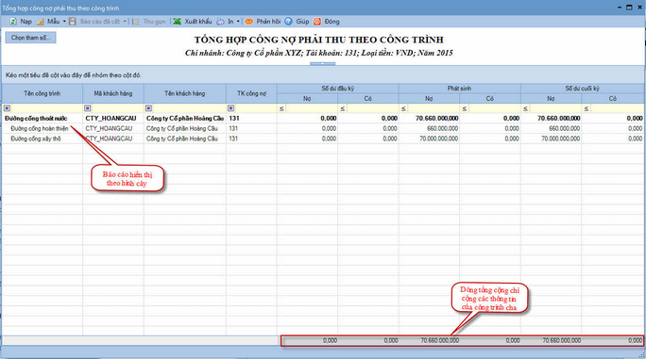
Task: Click the Mã khách hàng filter input field
Action: pyautogui.click(x=117, y=108)
